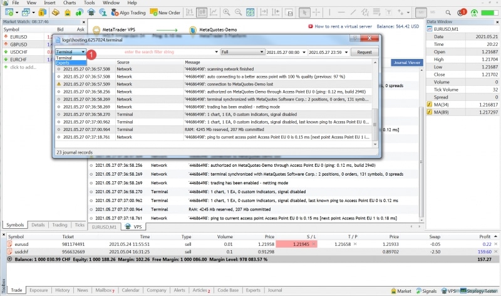The width and height of the screenshot is (501, 296).
Task: Select the cursor arrow tool
Action: (304, 13)
